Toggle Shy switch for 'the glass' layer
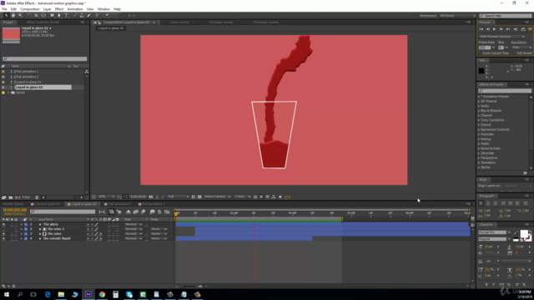 coord(88,224)
